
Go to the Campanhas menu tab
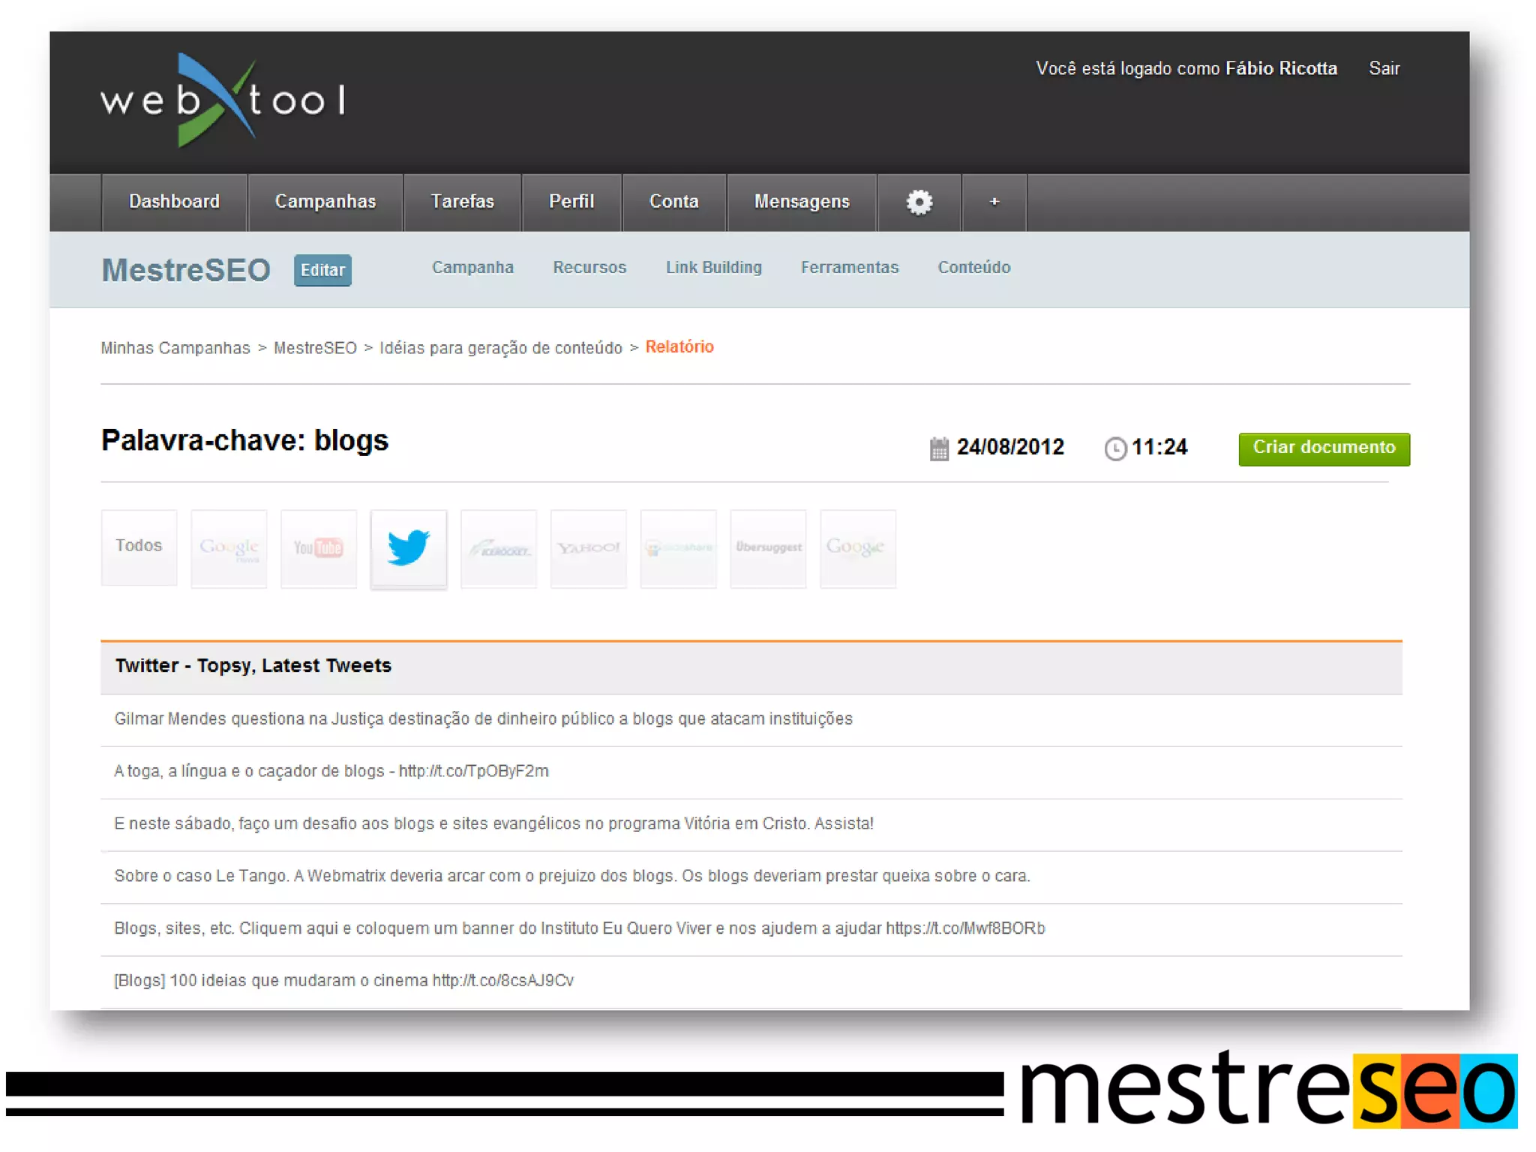pos(325,202)
